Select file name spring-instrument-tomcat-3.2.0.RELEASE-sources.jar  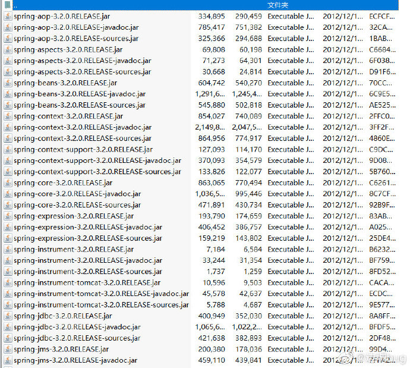pyautogui.click(x=102, y=305)
